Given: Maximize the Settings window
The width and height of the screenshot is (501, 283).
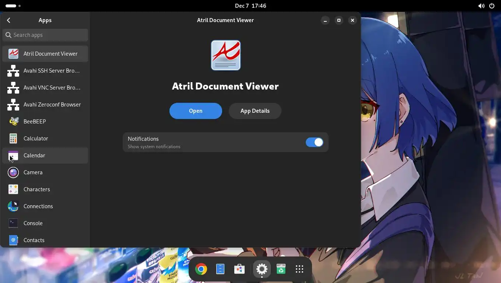Looking at the screenshot, I should (x=339, y=20).
